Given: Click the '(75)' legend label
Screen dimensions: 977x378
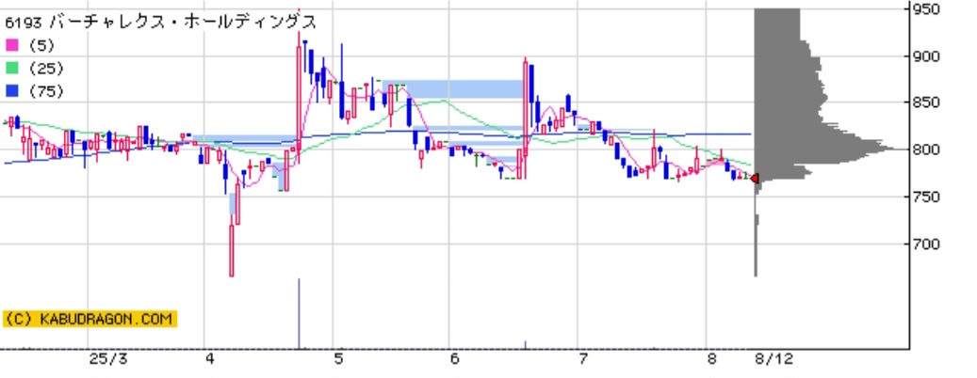Looking at the screenshot, I should point(46,91).
